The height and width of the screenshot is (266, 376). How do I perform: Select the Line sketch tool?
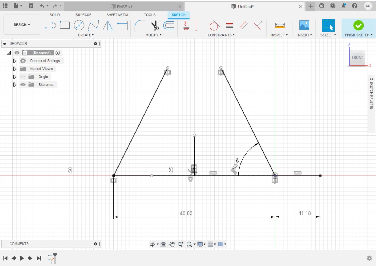coord(50,26)
